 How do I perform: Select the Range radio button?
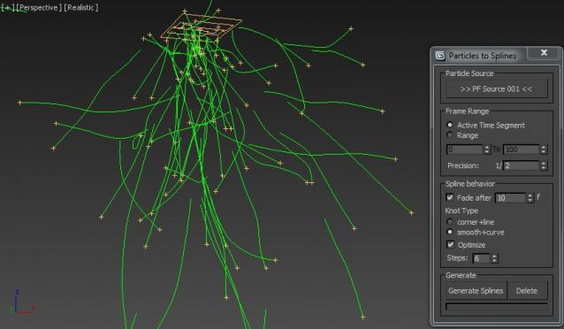point(450,135)
